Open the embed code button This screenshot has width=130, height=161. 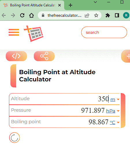16,56
